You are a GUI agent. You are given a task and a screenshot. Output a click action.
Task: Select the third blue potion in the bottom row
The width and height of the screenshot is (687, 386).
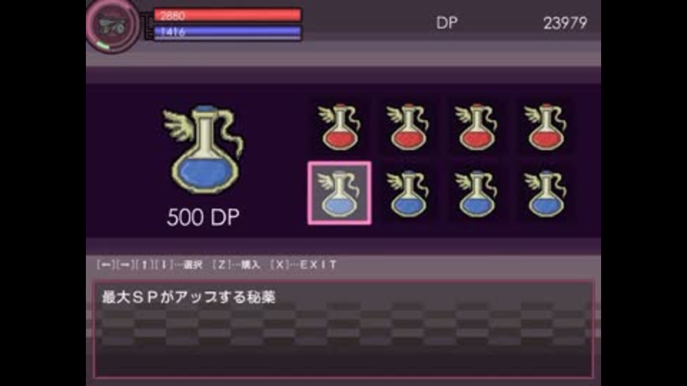pyautogui.click(x=477, y=194)
